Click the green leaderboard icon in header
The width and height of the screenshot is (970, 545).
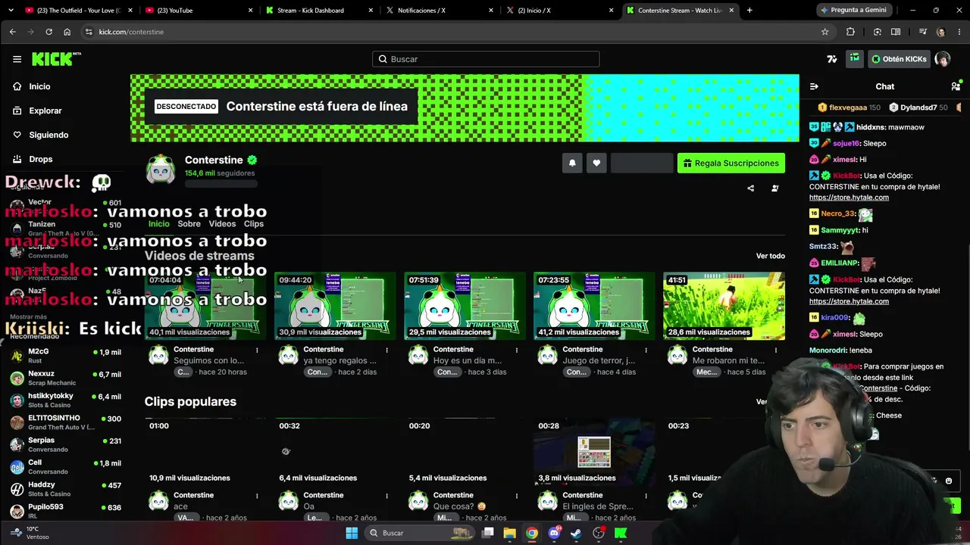click(854, 59)
